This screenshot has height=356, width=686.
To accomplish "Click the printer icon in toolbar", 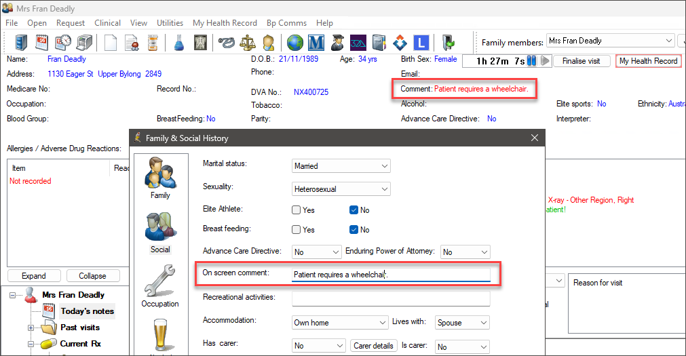I will [84, 43].
